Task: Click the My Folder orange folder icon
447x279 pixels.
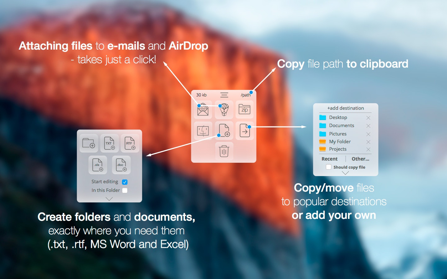Action: [x=323, y=142]
